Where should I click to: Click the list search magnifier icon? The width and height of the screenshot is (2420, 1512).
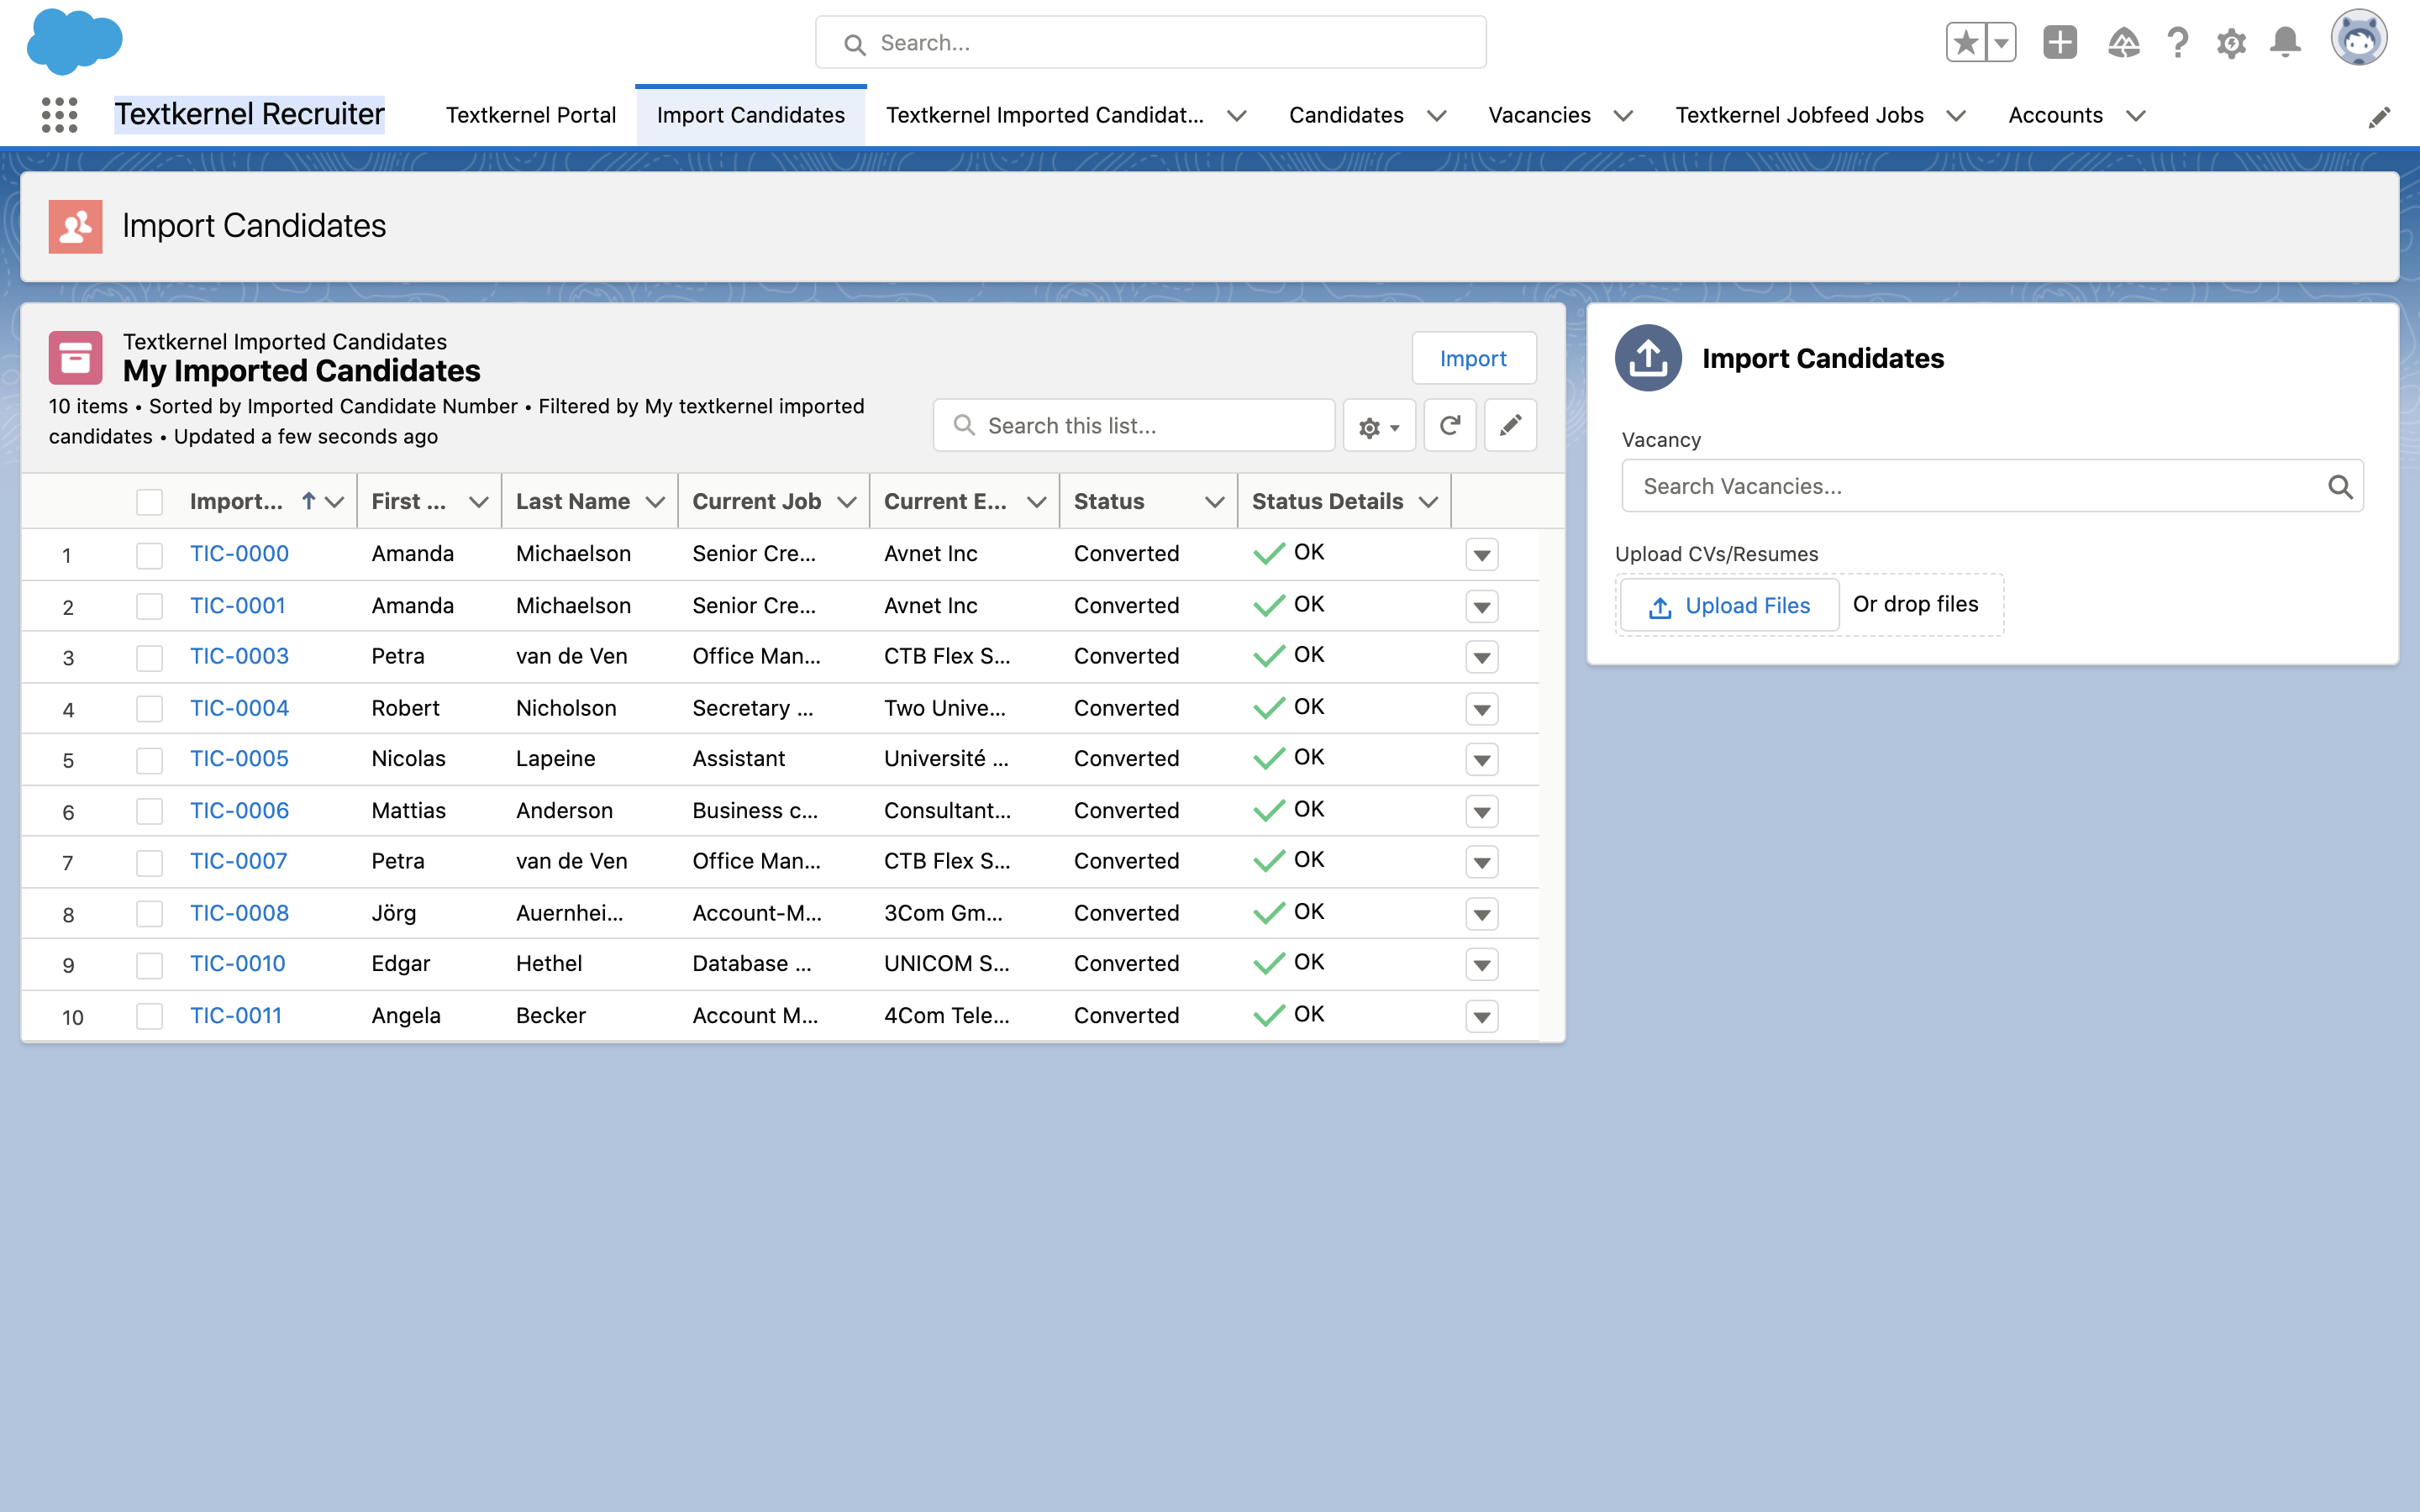coord(964,426)
